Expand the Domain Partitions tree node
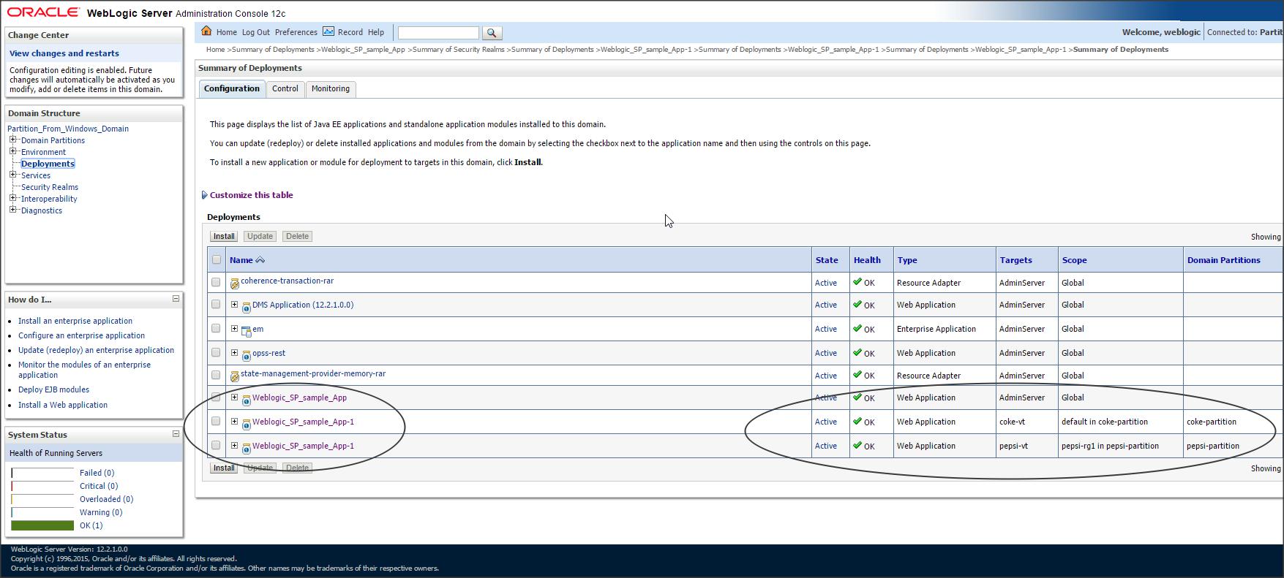The image size is (1284, 578). click(x=12, y=140)
